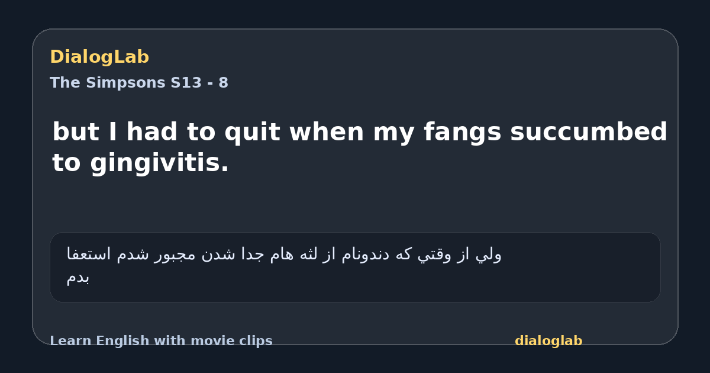Click the "S13 - 8" episode number

pyautogui.click(x=199, y=83)
